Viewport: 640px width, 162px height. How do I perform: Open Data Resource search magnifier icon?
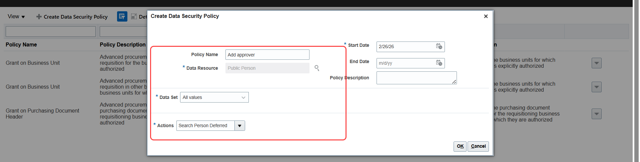[317, 68]
